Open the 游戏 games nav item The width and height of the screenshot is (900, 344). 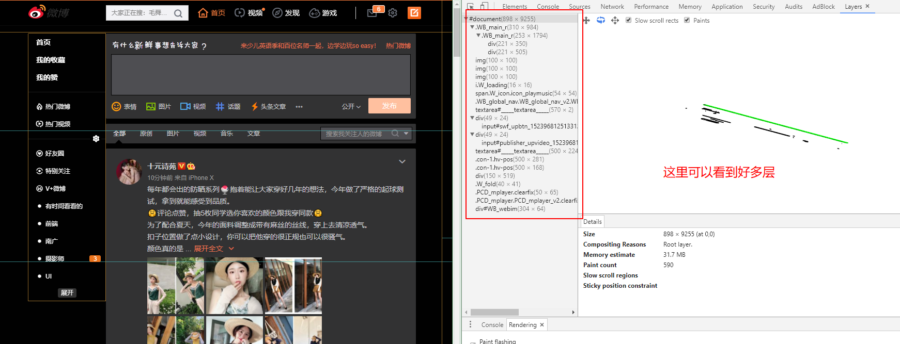tap(323, 13)
